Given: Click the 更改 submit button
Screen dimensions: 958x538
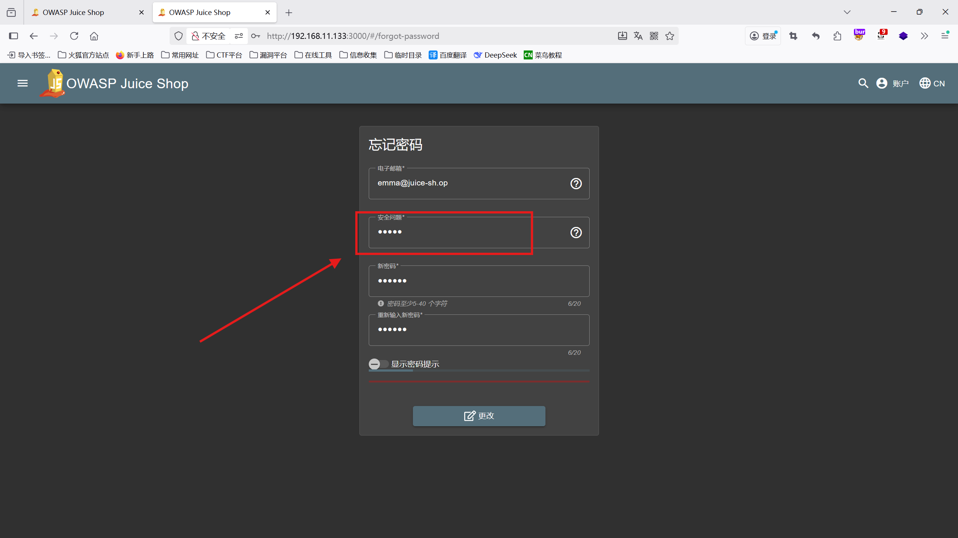Looking at the screenshot, I should pos(479,416).
